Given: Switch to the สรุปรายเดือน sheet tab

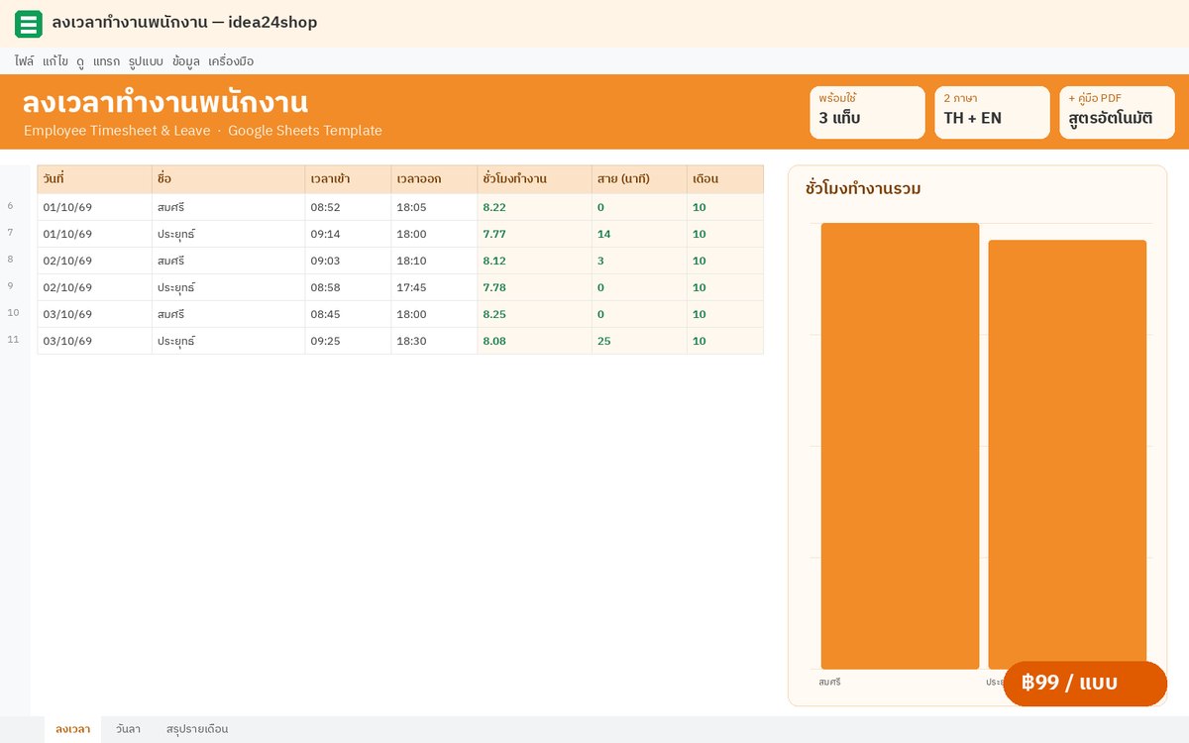Looking at the screenshot, I should (x=197, y=729).
